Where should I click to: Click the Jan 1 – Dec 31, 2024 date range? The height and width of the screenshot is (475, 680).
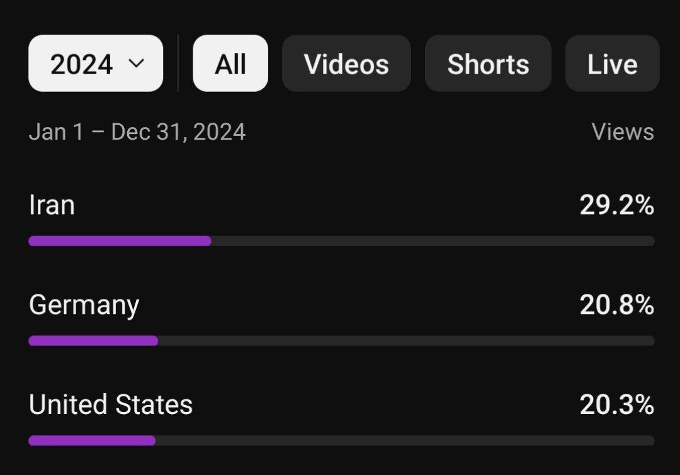pos(137,132)
